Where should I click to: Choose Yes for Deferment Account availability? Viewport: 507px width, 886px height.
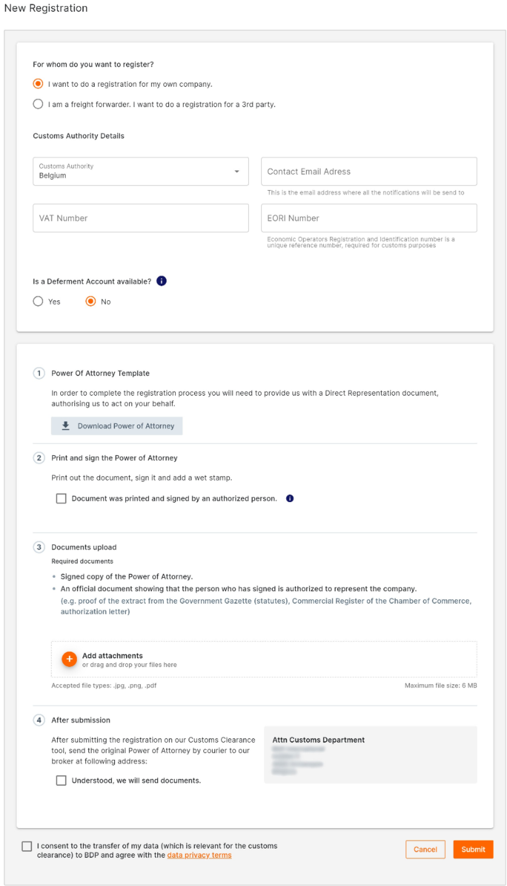click(38, 301)
